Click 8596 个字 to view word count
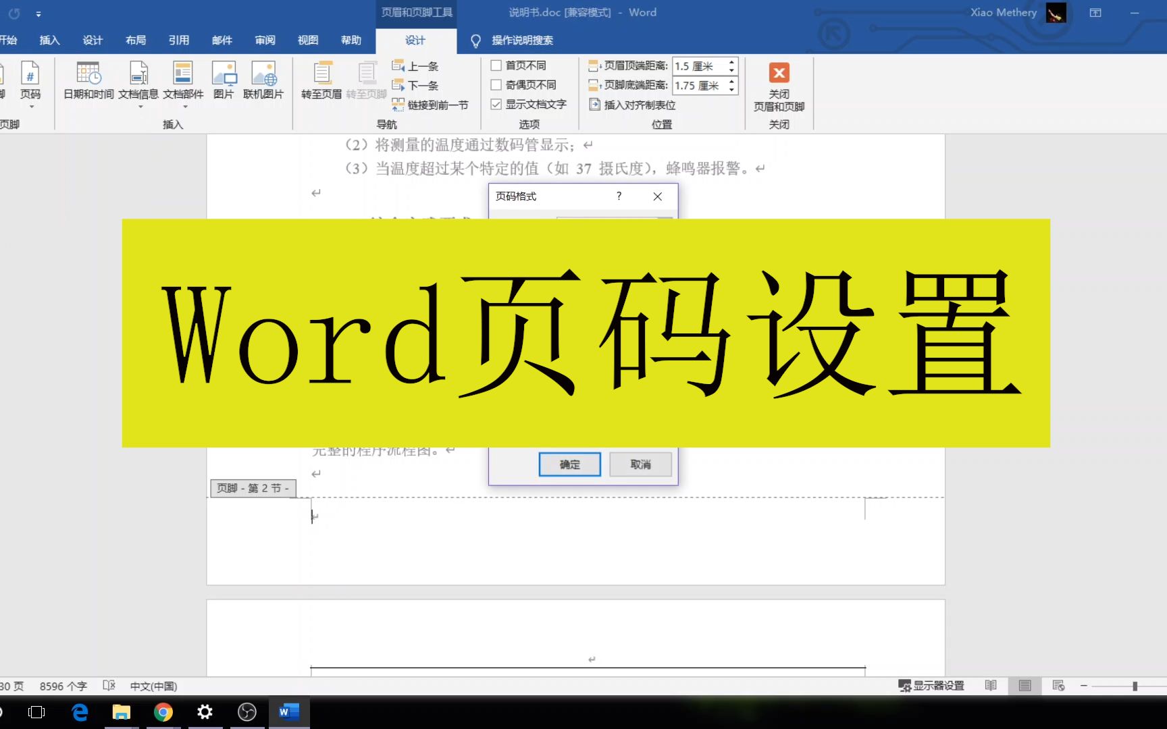The width and height of the screenshot is (1167, 729). 63,686
